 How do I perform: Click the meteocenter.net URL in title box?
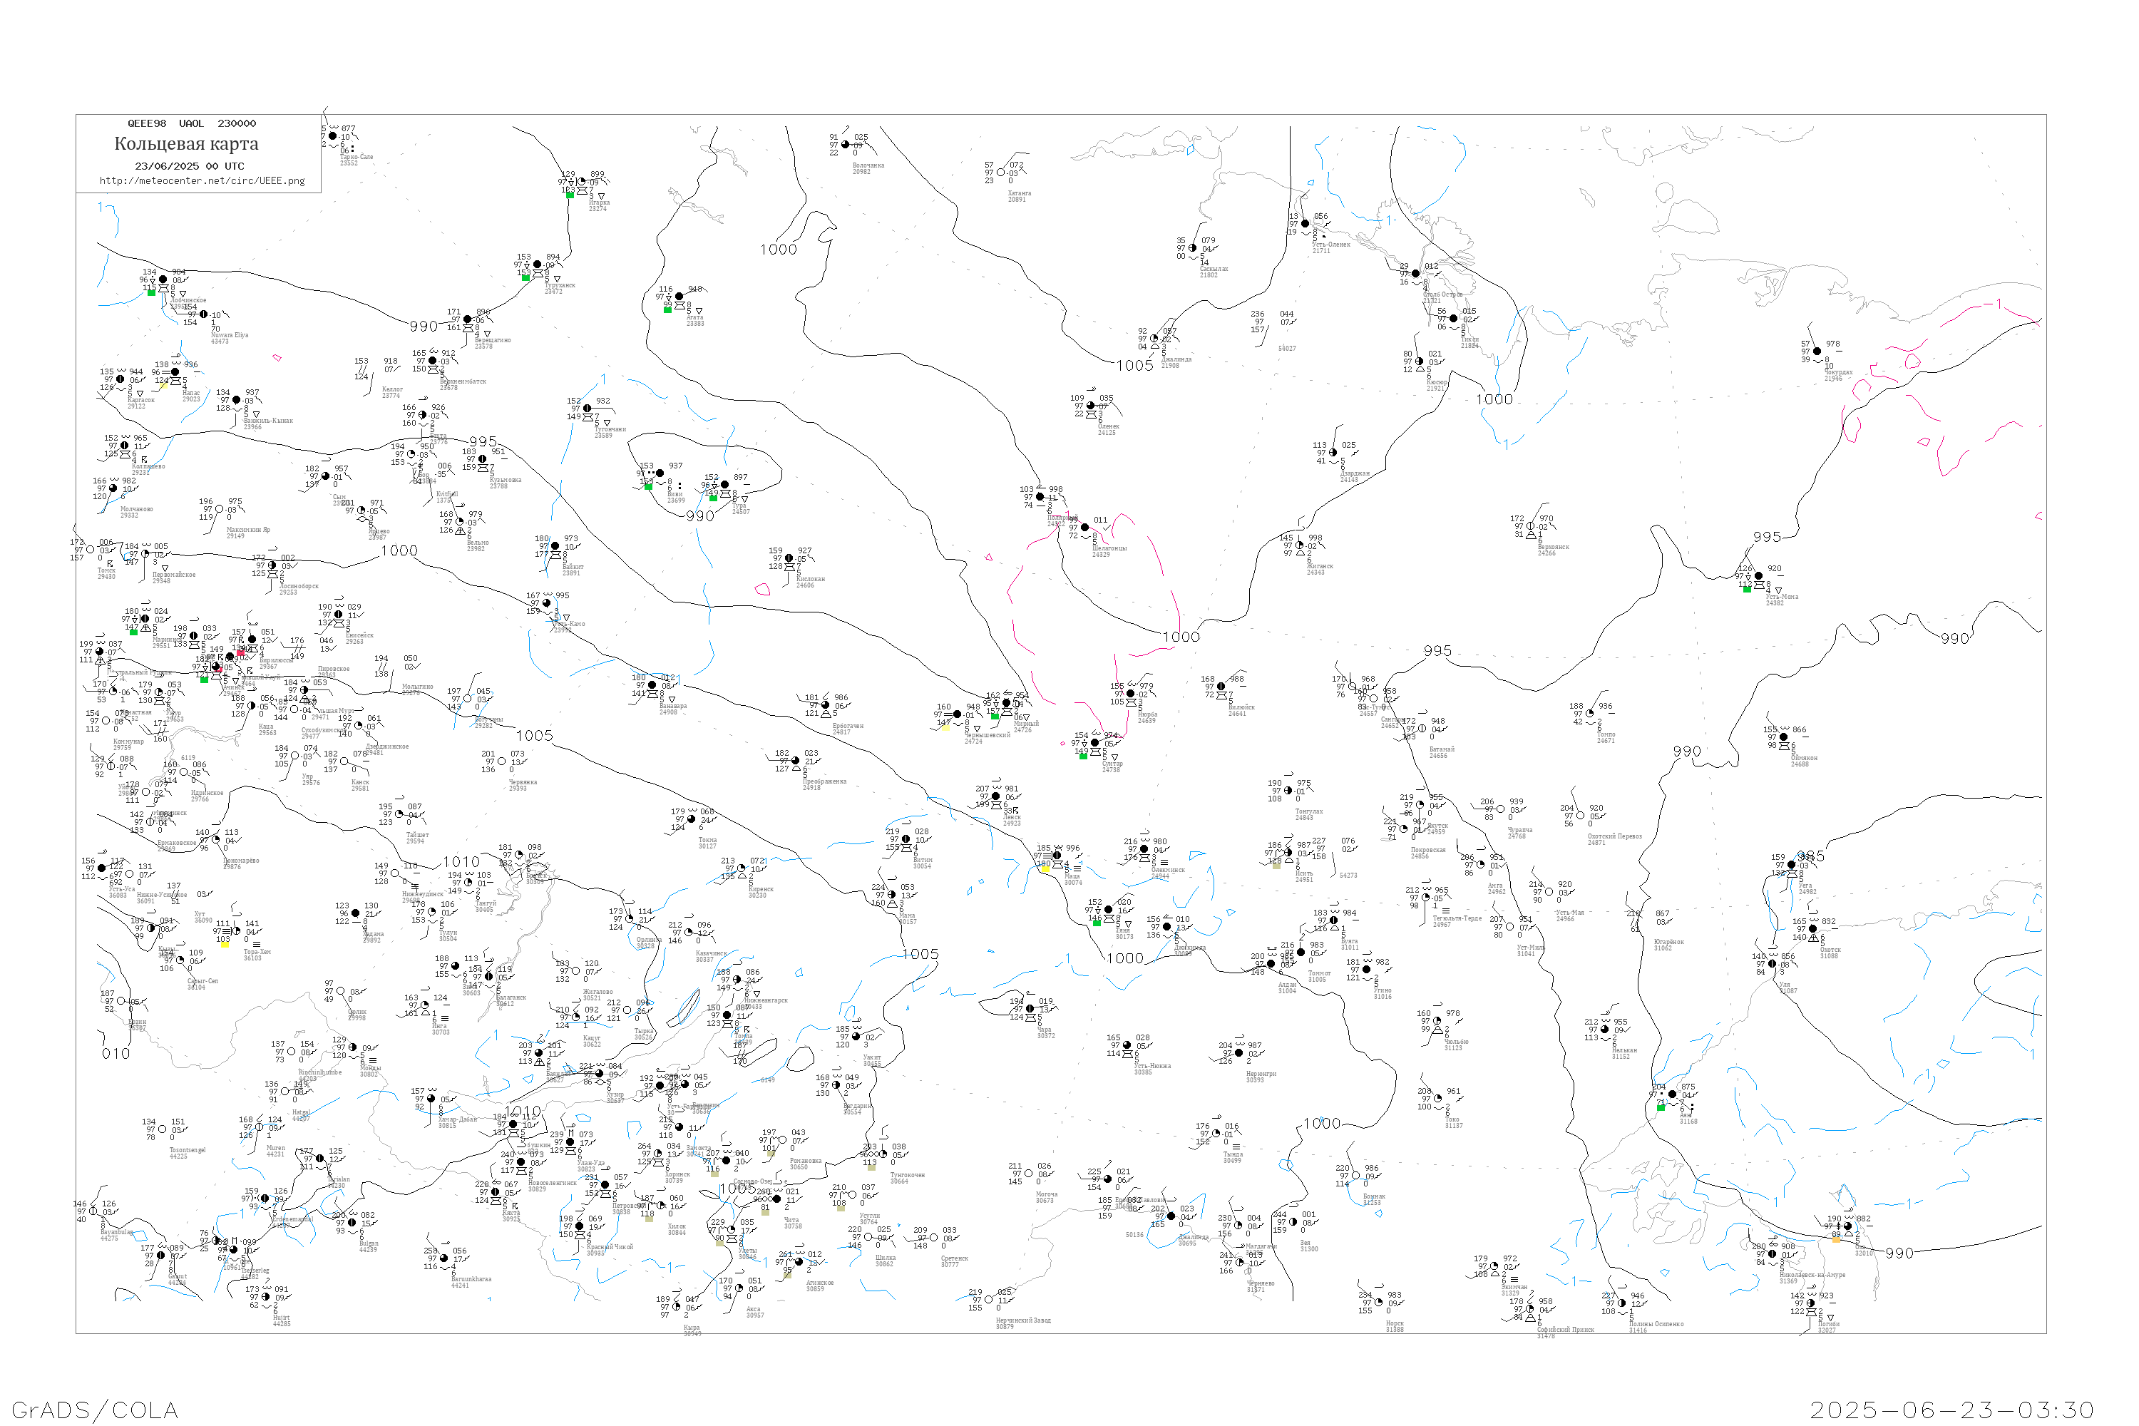pos(202,181)
